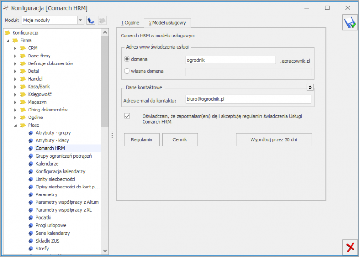Screen dimensions: 359x257
Task: Click the CRM folder icon
Action: pyautogui.click(x=23, y=48)
